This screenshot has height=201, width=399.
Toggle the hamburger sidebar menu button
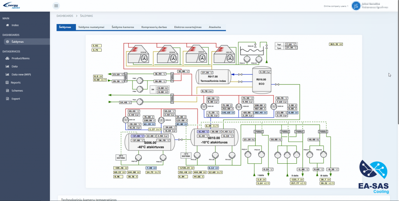coord(56,5)
